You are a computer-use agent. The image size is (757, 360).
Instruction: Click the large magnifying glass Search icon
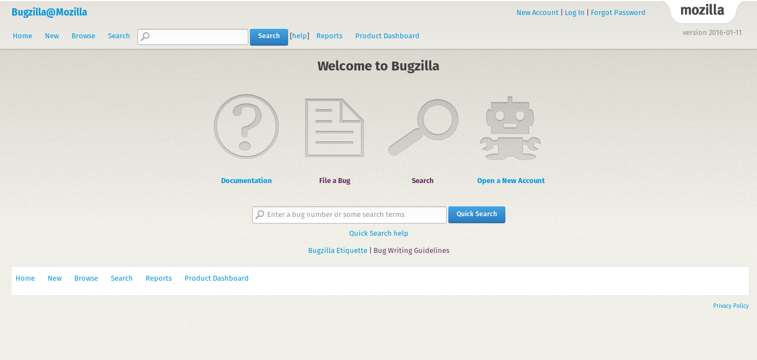pos(423,128)
